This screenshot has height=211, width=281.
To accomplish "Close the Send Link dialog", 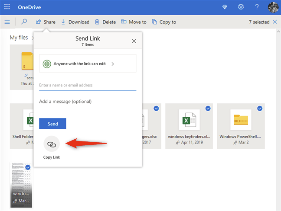I will pos(134,41).
